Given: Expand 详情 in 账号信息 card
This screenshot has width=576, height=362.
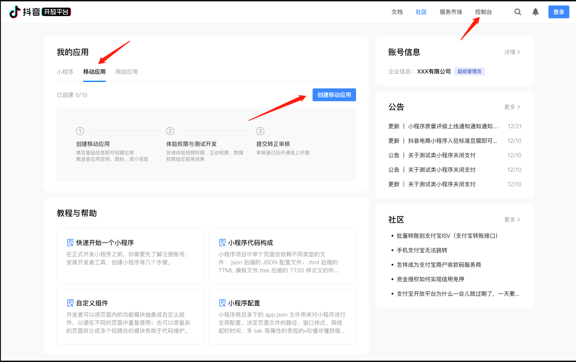Looking at the screenshot, I should [x=512, y=52].
